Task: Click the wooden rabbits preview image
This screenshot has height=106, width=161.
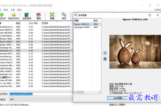Action: 135,52
